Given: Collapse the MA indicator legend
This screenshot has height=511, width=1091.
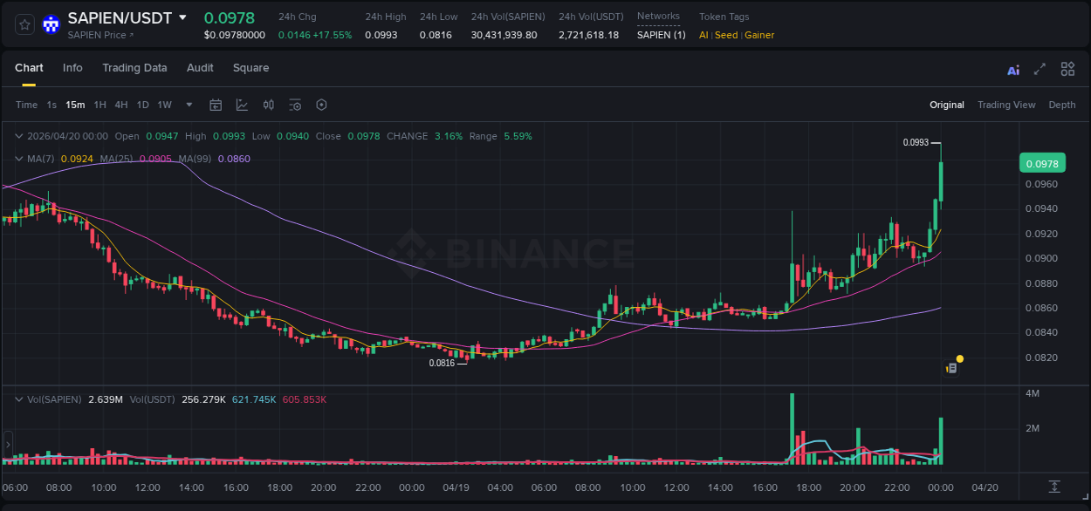Looking at the screenshot, I should click(x=18, y=159).
